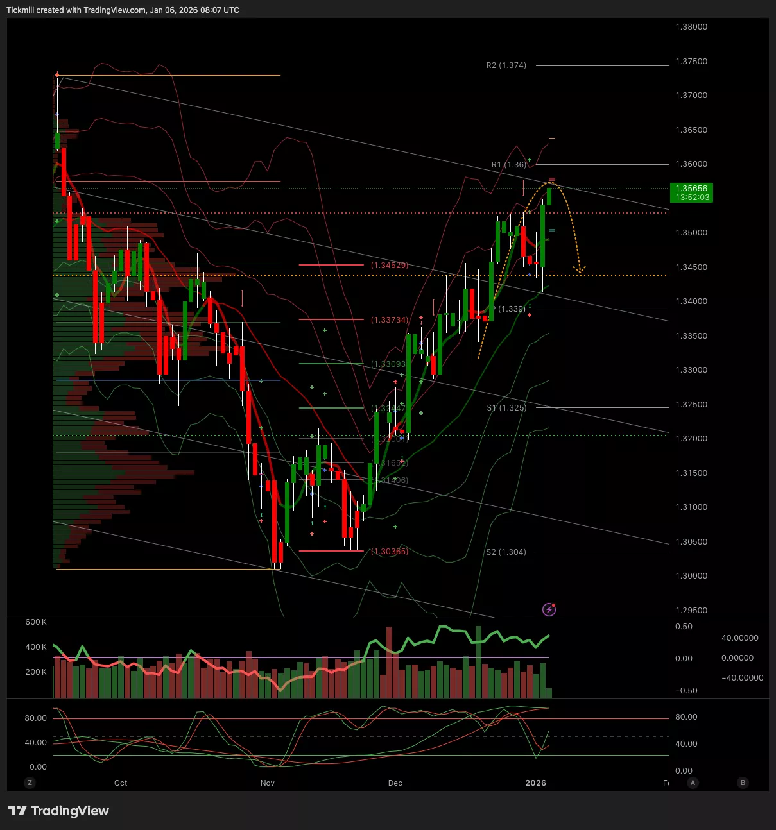Click the "Z" circle button on time axis

click(30, 783)
